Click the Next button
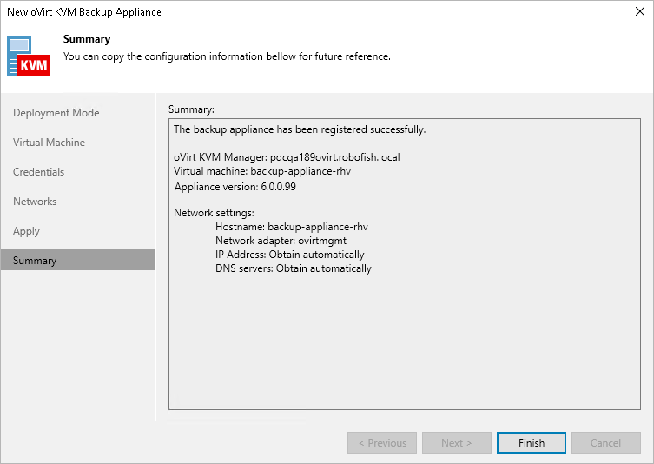The height and width of the screenshot is (464, 654). click(456, 443)
